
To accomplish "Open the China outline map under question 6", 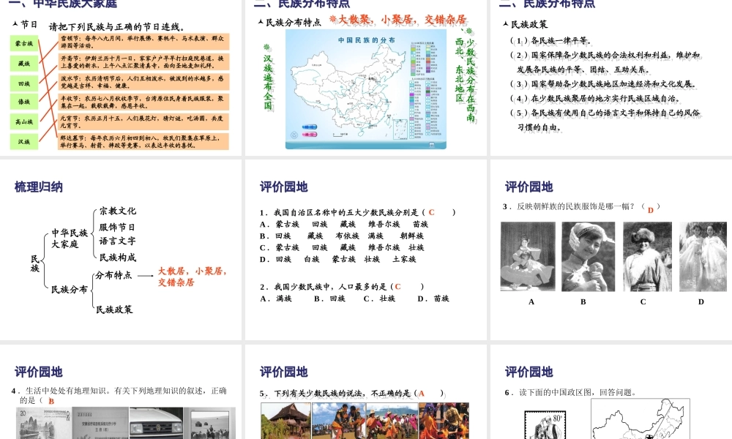I will pos(640,419).
